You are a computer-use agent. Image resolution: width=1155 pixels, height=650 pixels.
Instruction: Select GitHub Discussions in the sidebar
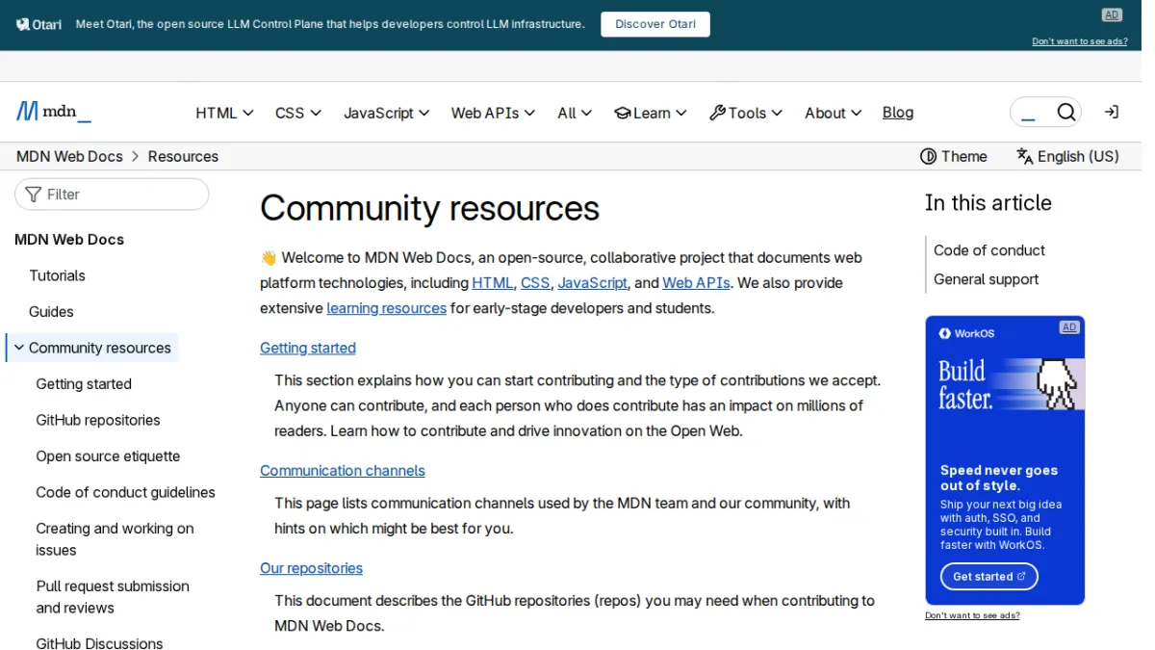click(x=100, y=643)
